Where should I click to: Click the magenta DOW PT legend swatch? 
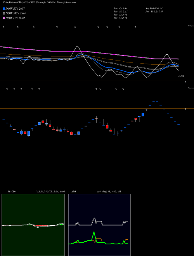point(4,18)
